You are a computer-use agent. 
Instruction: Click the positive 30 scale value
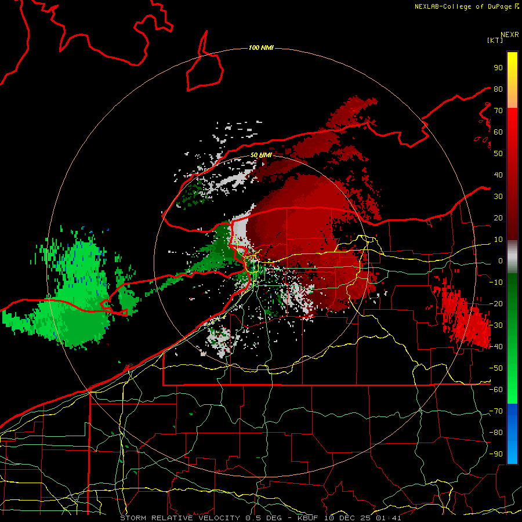point(498,197)
